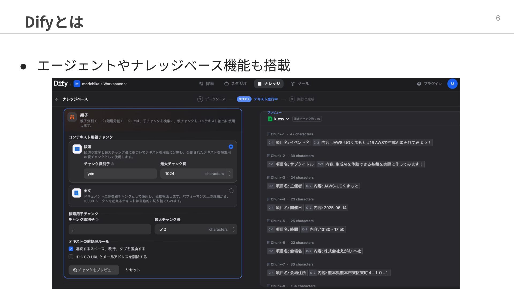Click the stepper arrows on 1024 field
This screenshot has height=289, width=514.
coord(230,174)
